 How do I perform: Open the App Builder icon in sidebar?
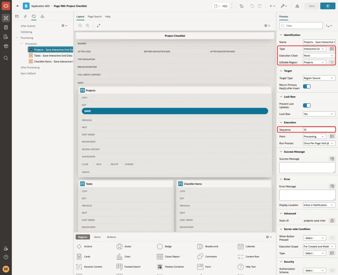(6, 18)
